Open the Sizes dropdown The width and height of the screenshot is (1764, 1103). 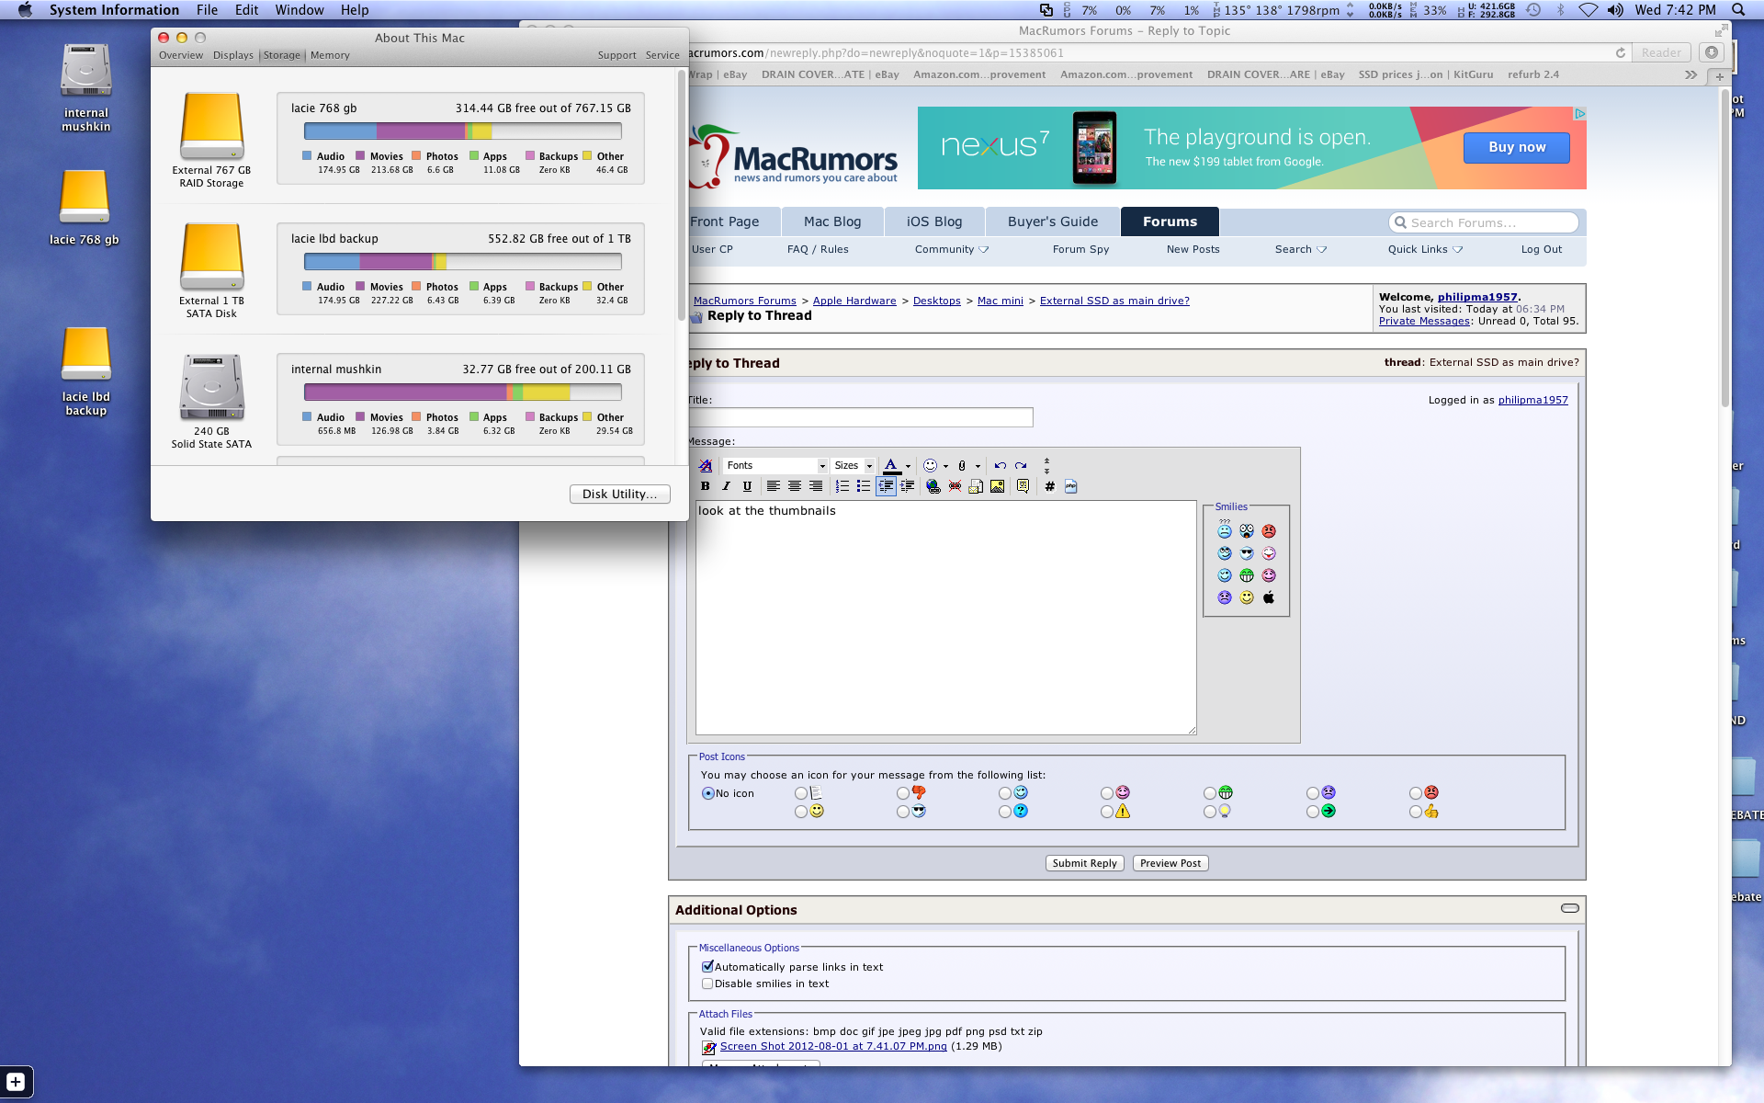pos(853,465)
